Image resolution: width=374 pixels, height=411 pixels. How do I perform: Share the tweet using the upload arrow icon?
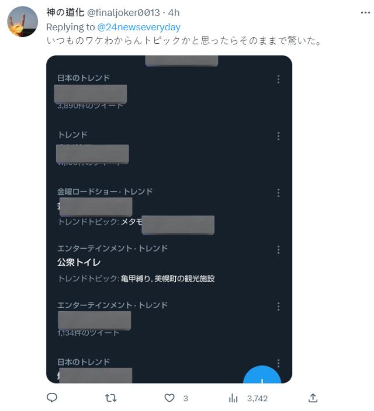313,398
